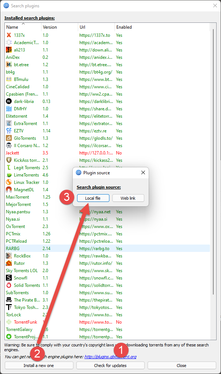The image size is (221, 374).
Task: Select the RockBox plugin icon
Action: coord(9,256)
